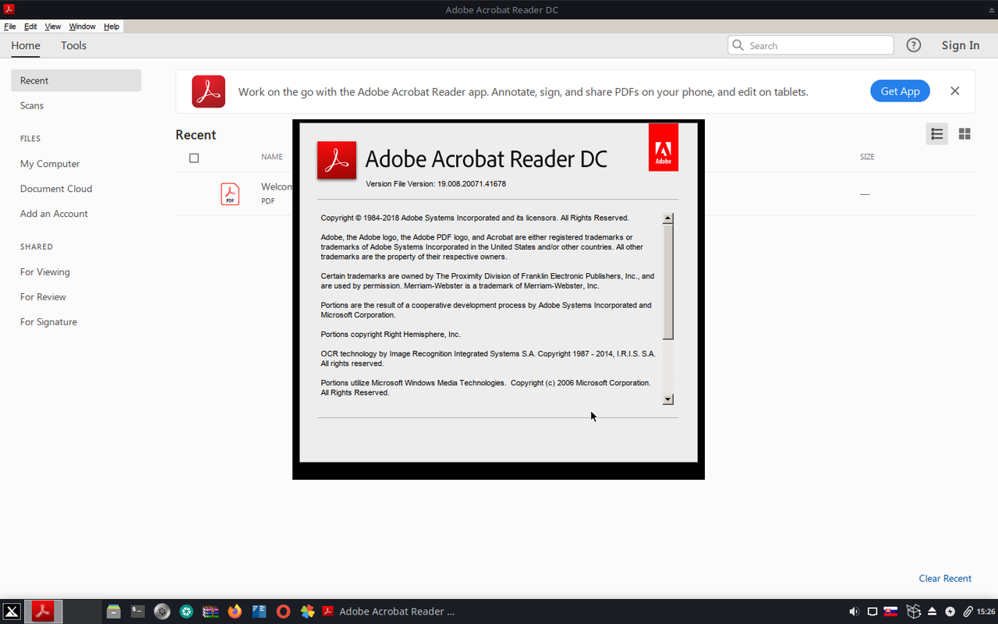Open For Review under Shared
This screenshot has height=624, width=998.
(x=43, y=297)
